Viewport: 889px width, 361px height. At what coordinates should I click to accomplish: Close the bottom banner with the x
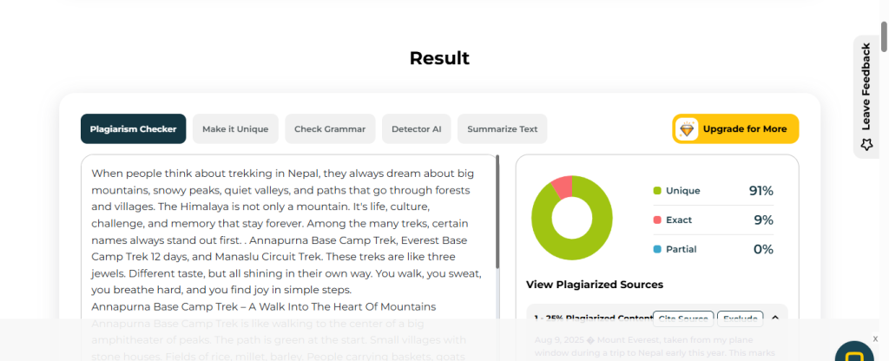[x=875, y=339]
